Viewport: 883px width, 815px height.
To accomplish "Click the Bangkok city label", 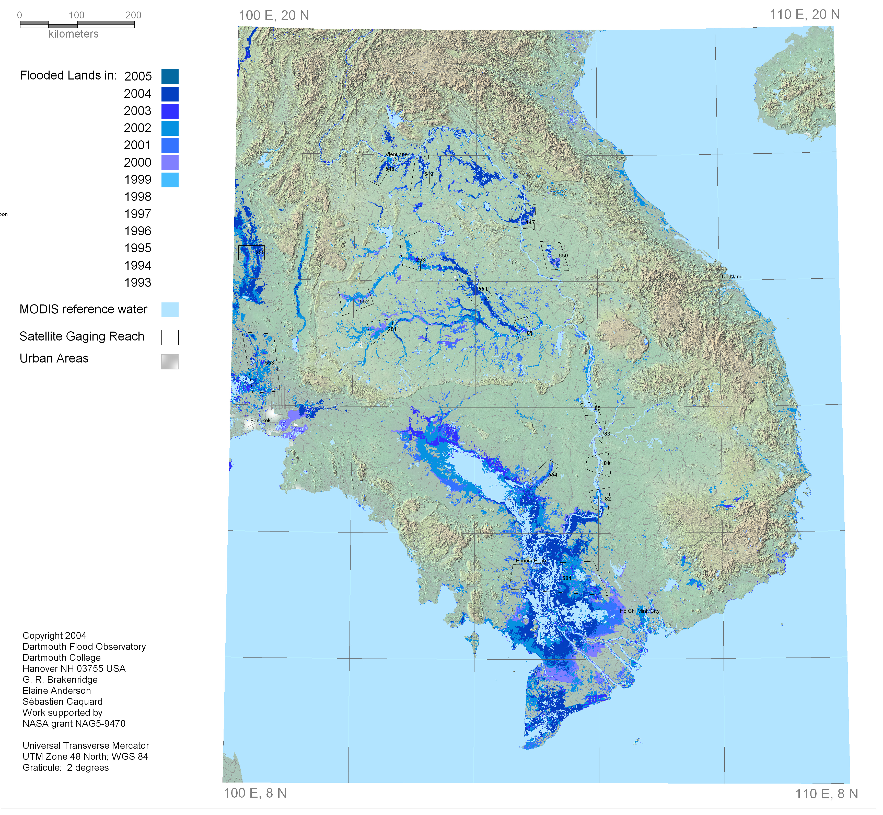I will [260, 421].
